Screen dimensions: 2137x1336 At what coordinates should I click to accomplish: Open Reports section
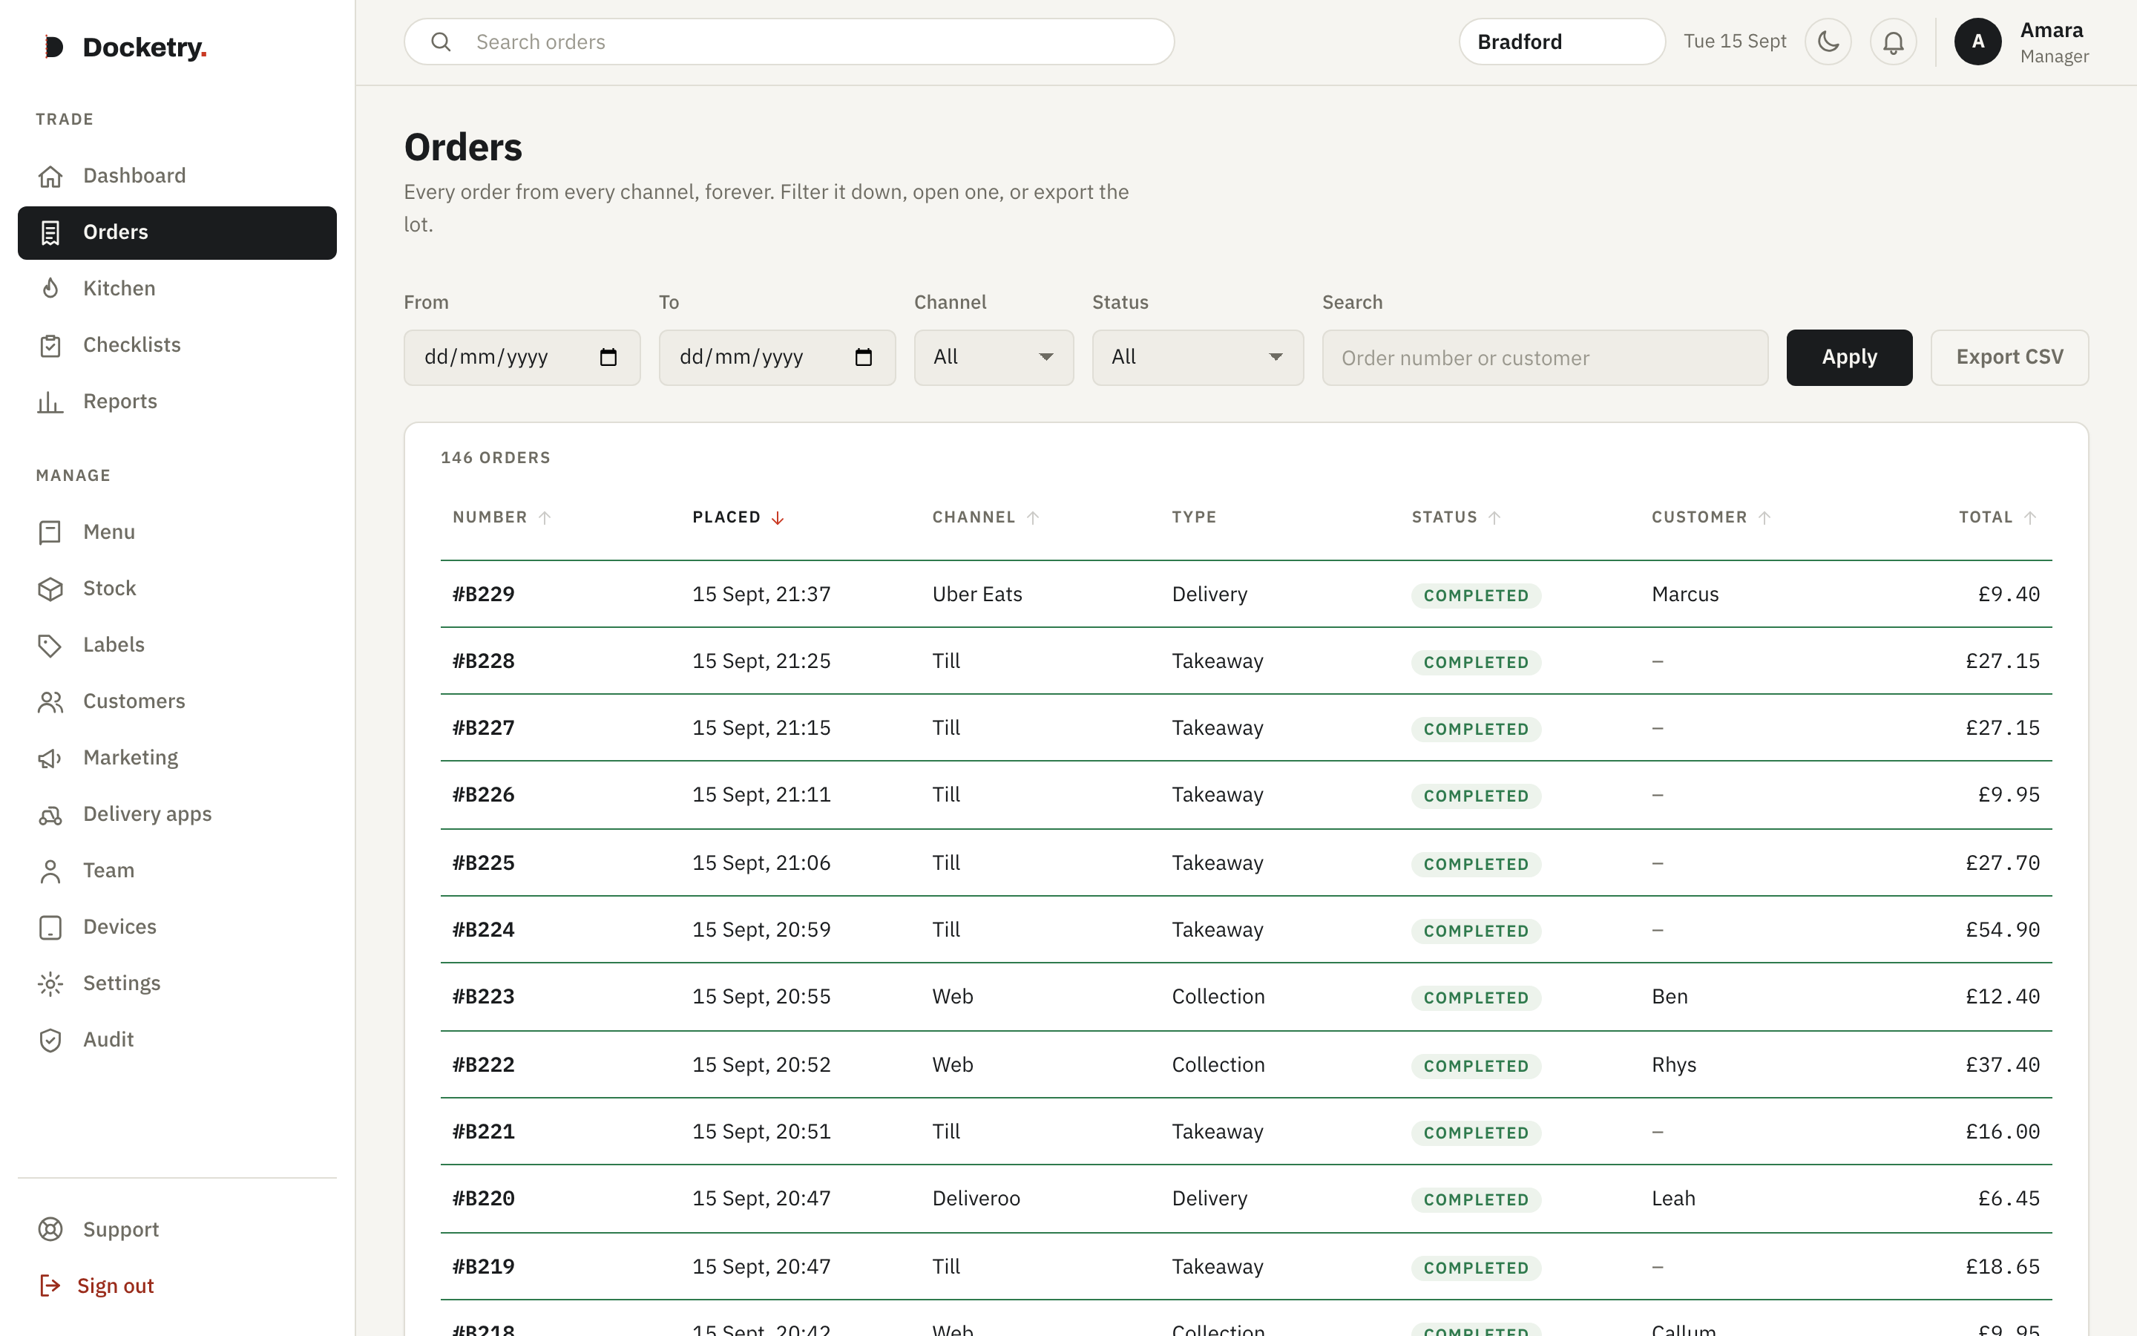tap(177, 402)
